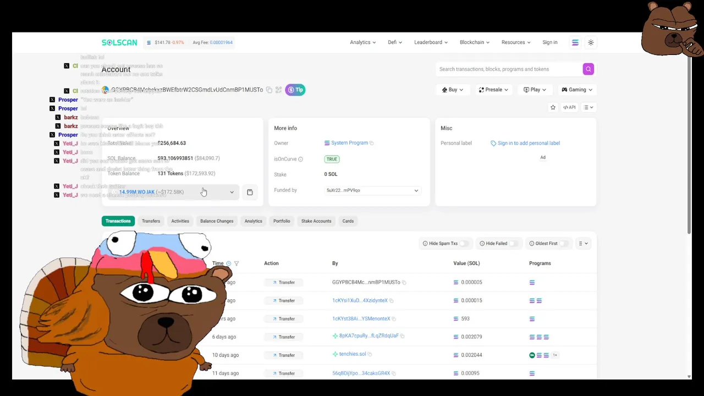704x396 pixels.
Task: Copy the 8pKA7cpuRy...fLqZRdqUaF address
Action: pyautogui.click(x=402, y=336)
